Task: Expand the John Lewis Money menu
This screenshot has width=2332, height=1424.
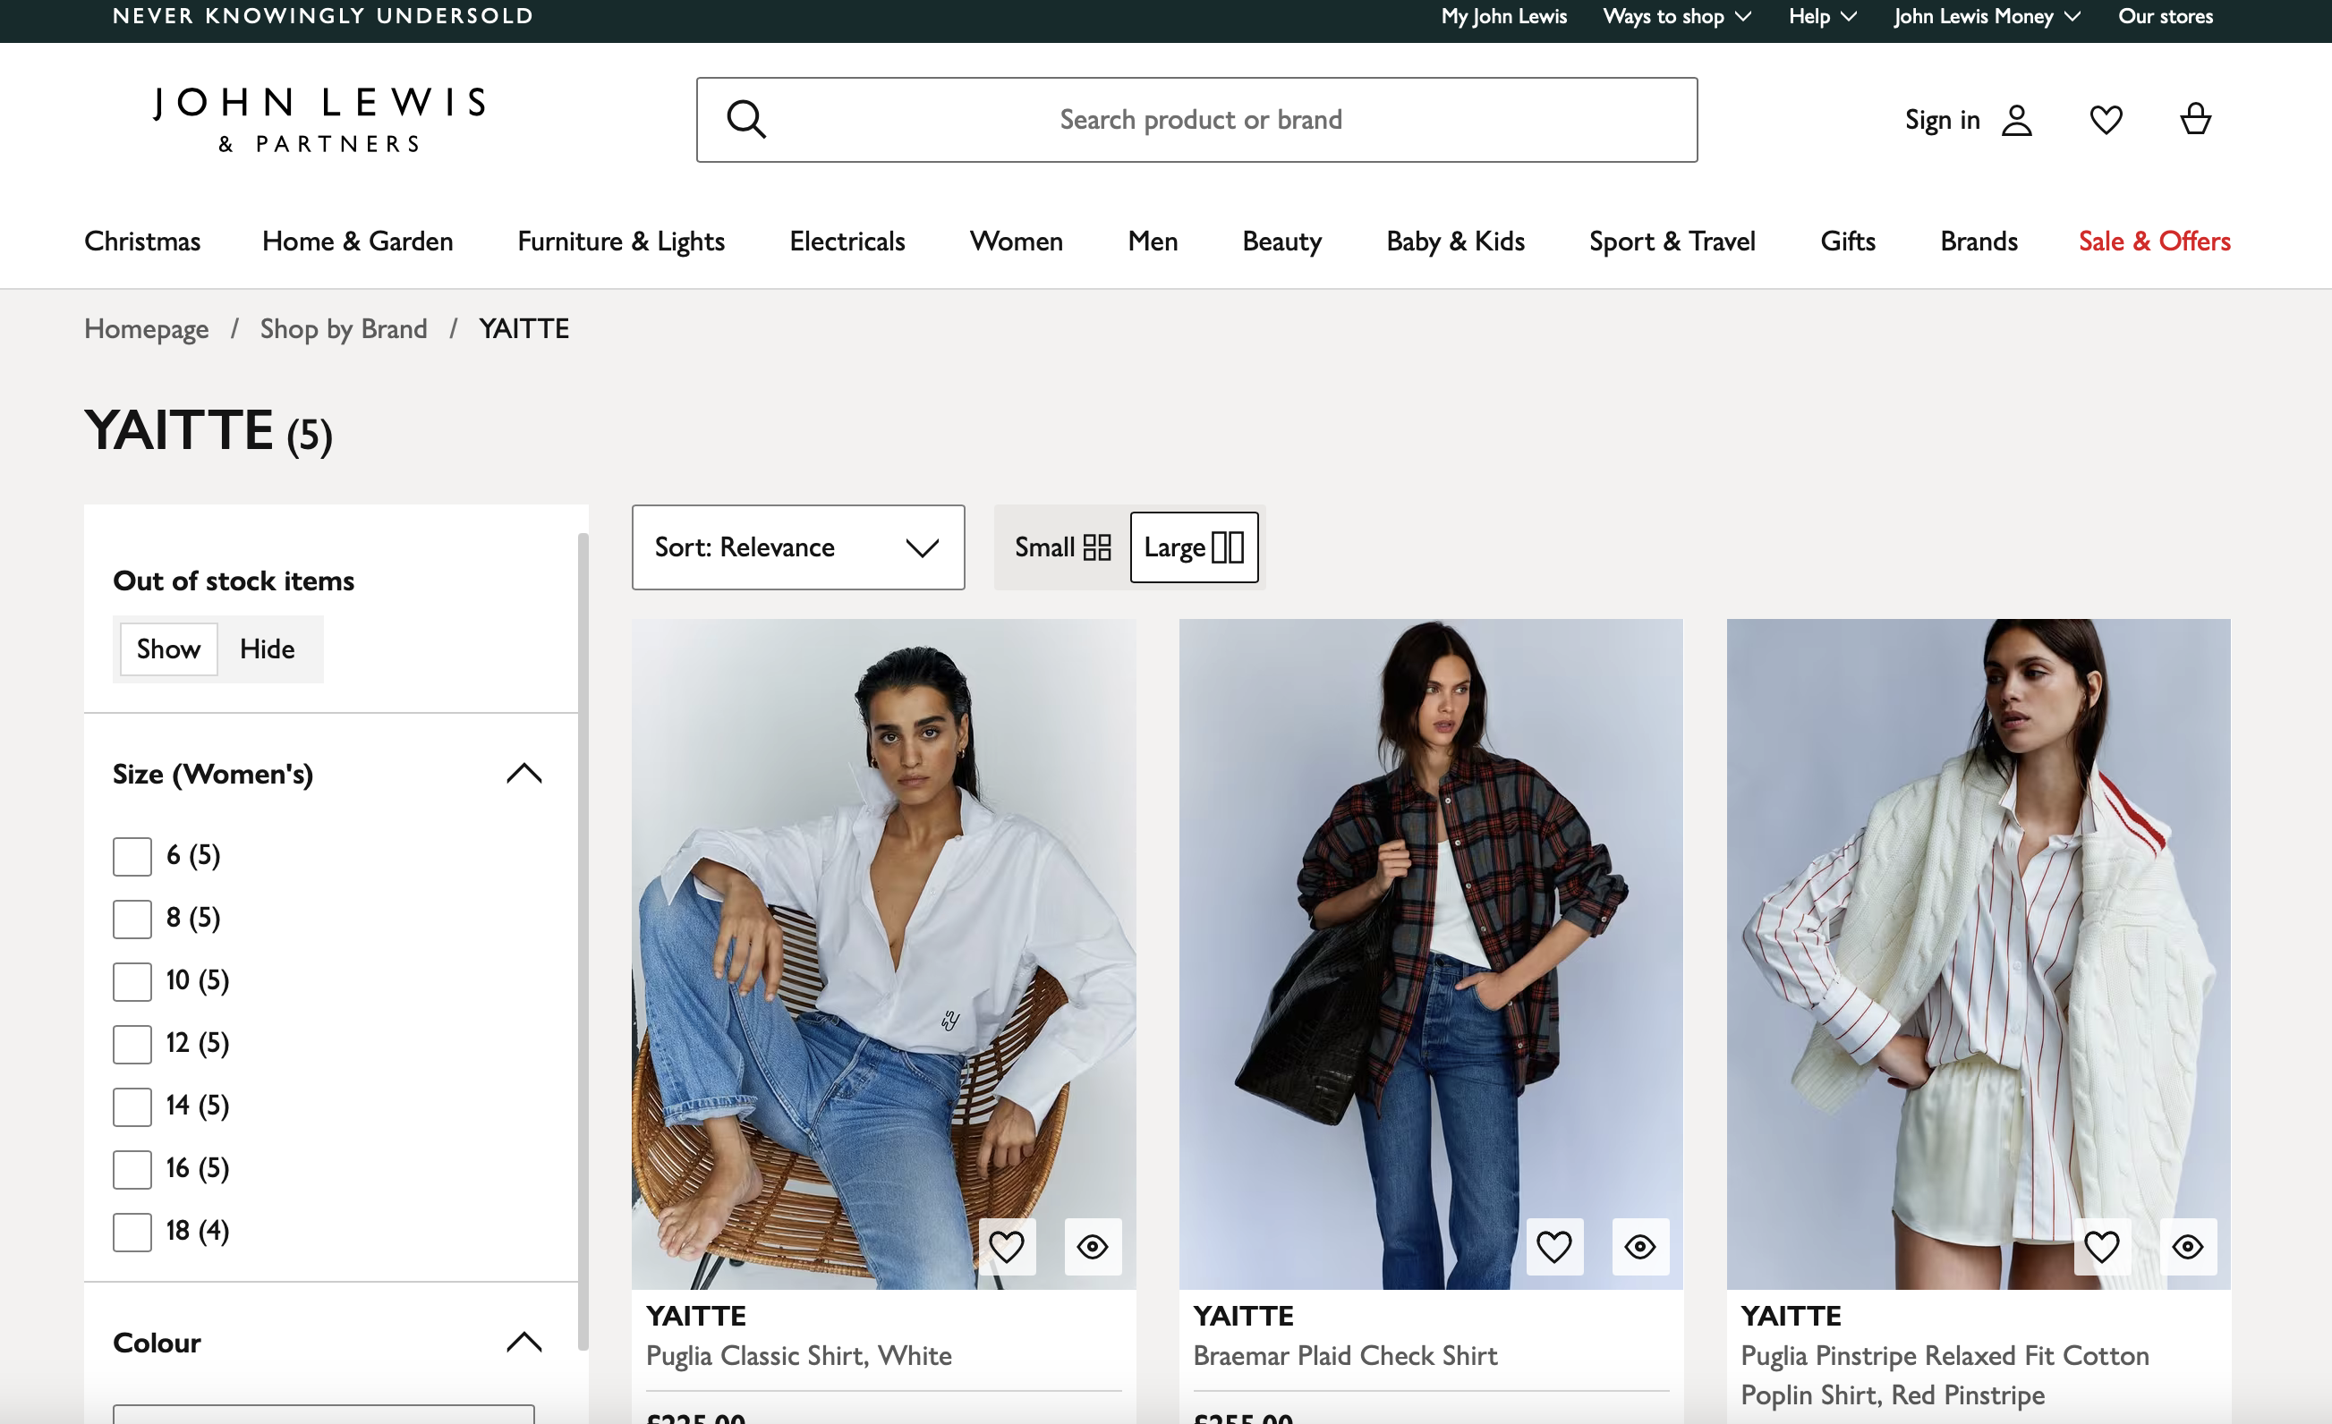Action: tap(1987, 16)
